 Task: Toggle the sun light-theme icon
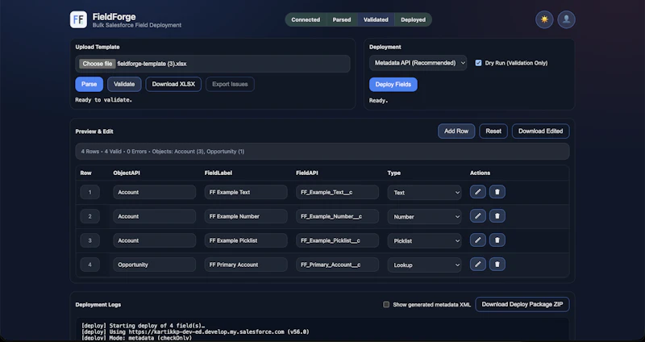(544, 19)
